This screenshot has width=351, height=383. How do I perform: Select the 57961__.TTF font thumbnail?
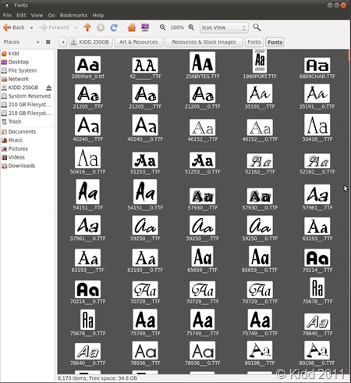click(317, 195)
